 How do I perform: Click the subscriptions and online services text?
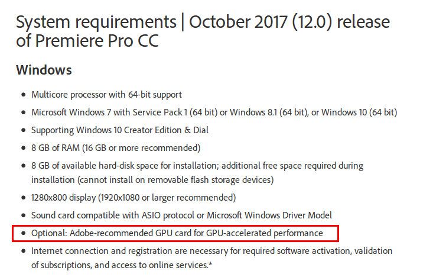click(x=122, y=265)
